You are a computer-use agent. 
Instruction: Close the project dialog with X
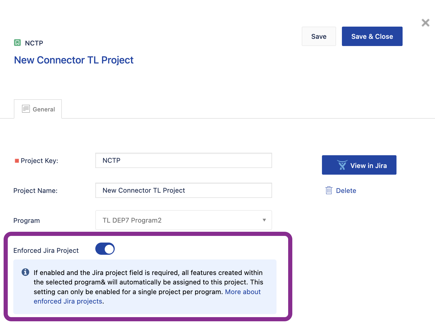pyautogui.click(x=425, y=23)
